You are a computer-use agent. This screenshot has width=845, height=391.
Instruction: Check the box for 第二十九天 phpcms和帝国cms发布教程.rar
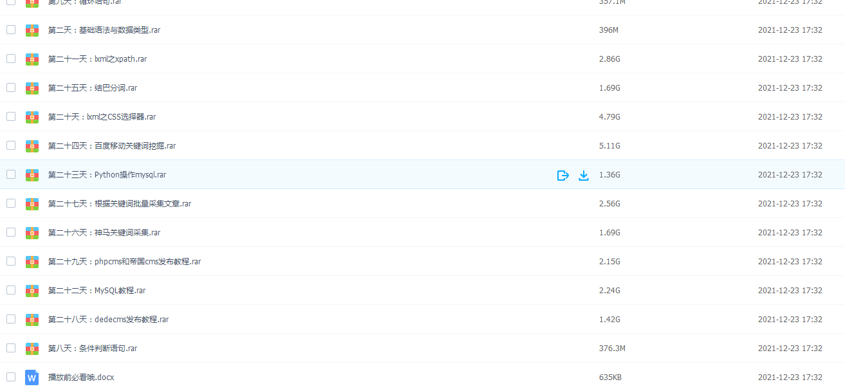click(11, 261)
